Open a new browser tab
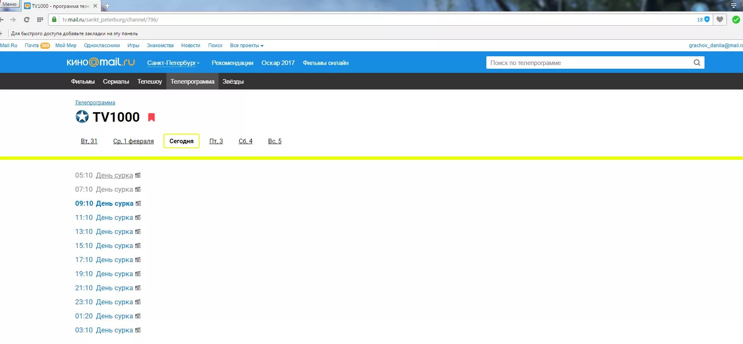 [107, 6]
